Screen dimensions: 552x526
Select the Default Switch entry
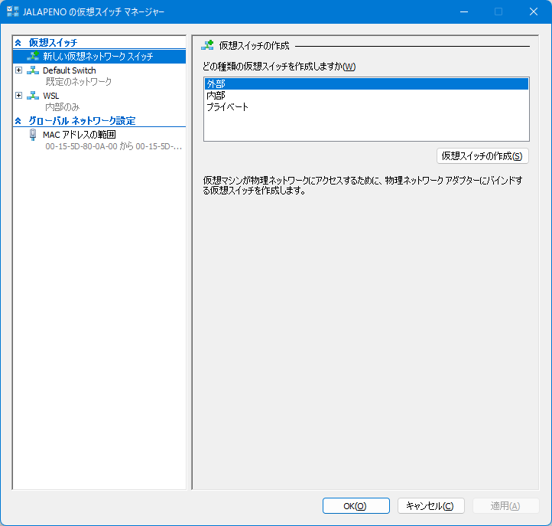pyautogui.click(x=70, y=70)
